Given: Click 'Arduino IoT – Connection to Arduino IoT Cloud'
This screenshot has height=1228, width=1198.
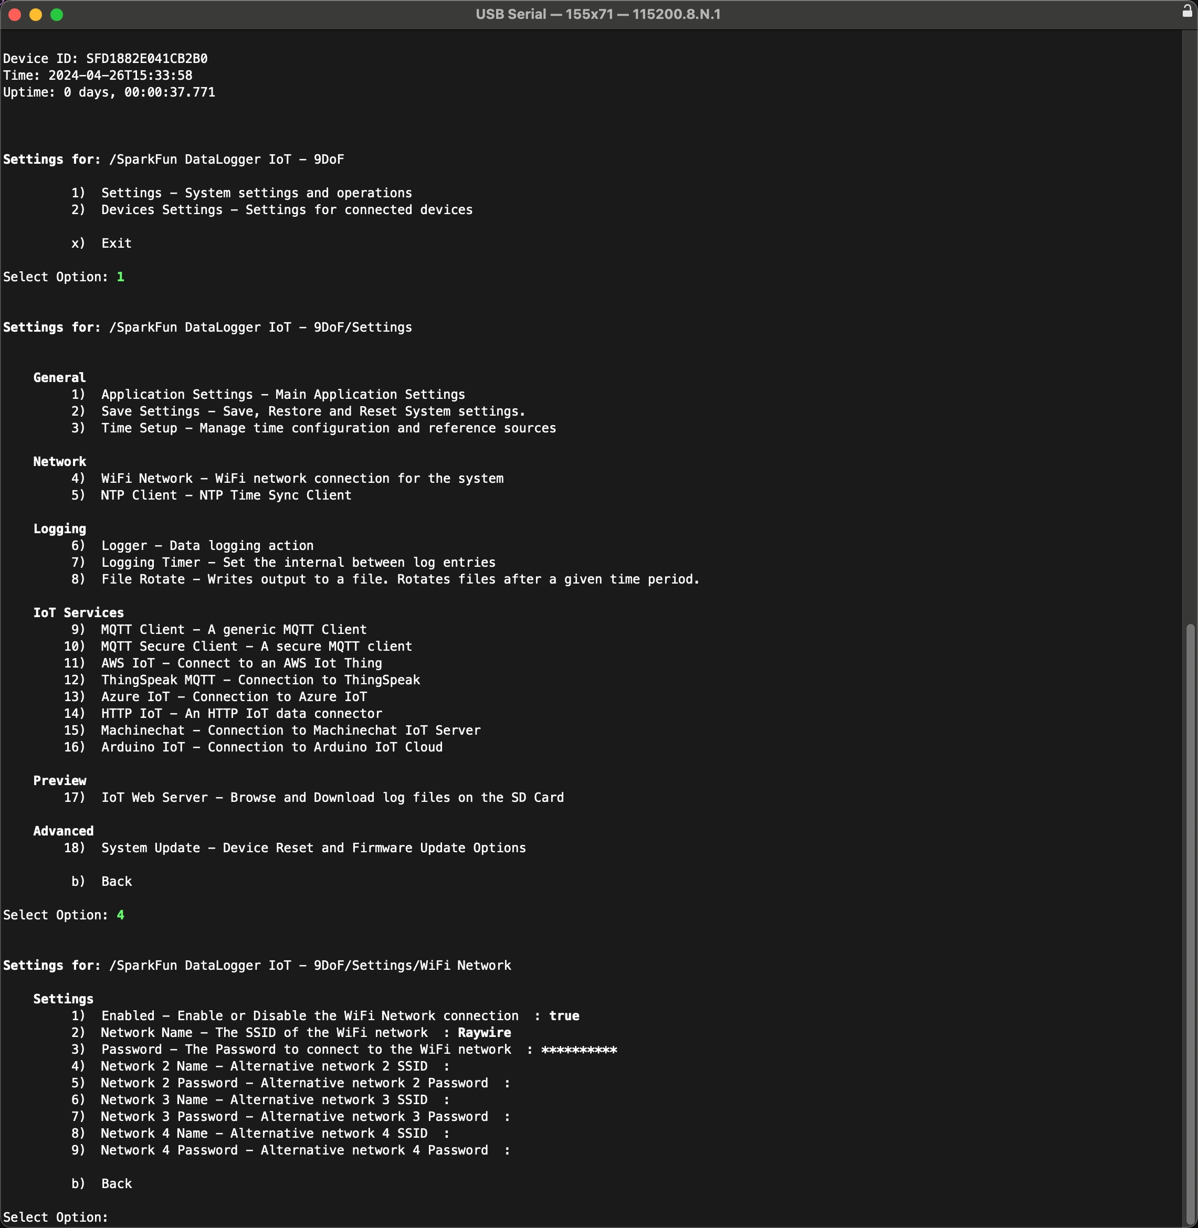Looking at the screenshot, I should point(253,747).
